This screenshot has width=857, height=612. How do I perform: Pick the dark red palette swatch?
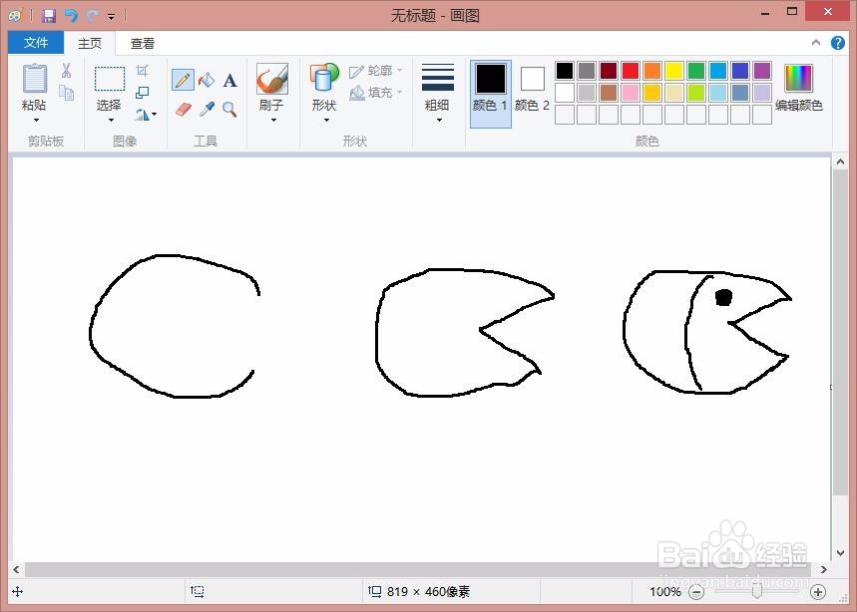[x=609, y=71]
